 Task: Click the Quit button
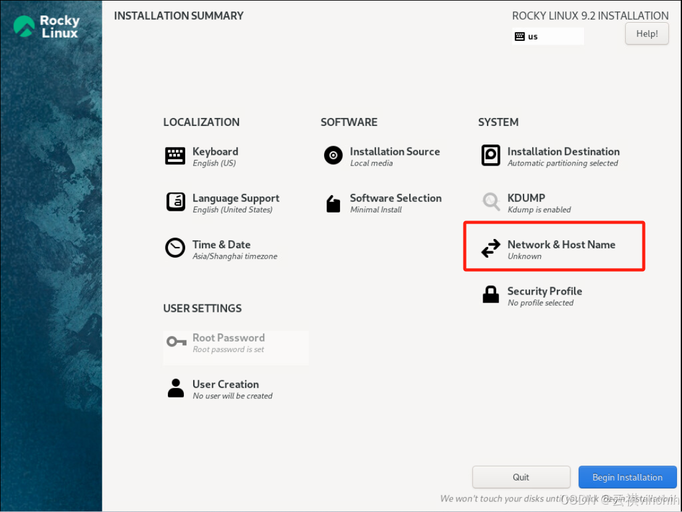coord(521,477)
